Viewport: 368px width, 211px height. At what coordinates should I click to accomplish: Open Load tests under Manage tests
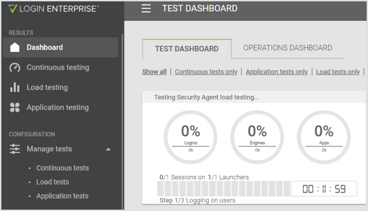(x=53, y=182)
